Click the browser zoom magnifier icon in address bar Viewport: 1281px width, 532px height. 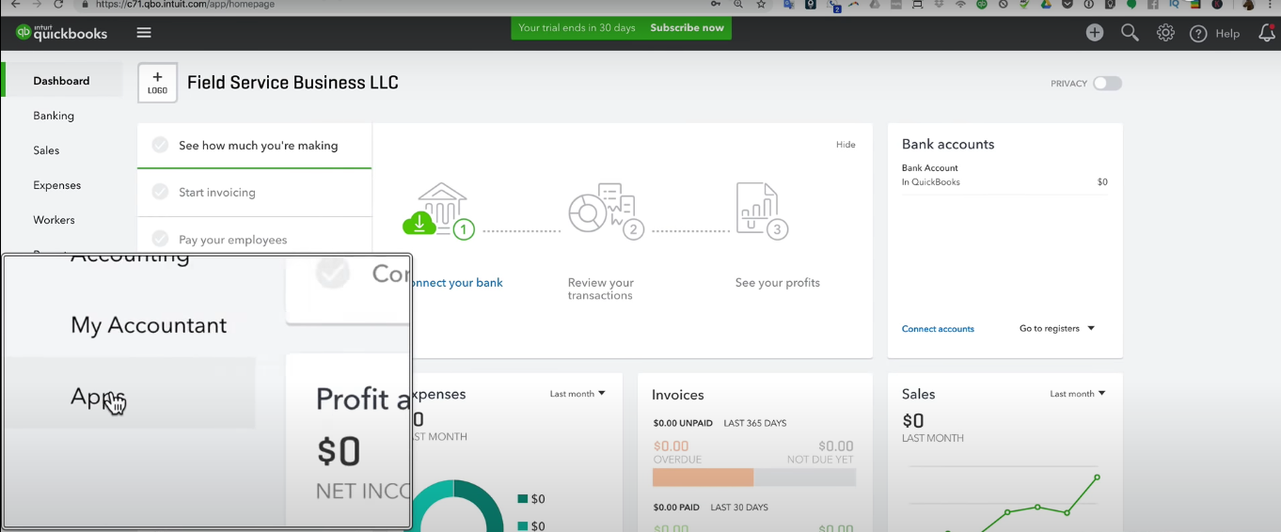pos(738,5)
